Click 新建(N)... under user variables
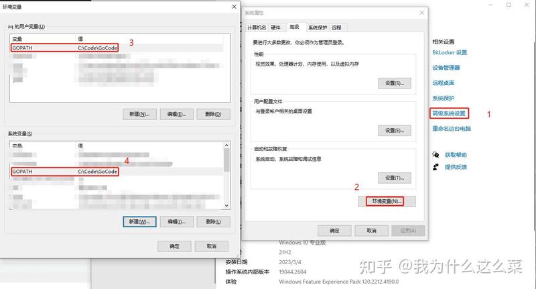 tap(139, 114)
